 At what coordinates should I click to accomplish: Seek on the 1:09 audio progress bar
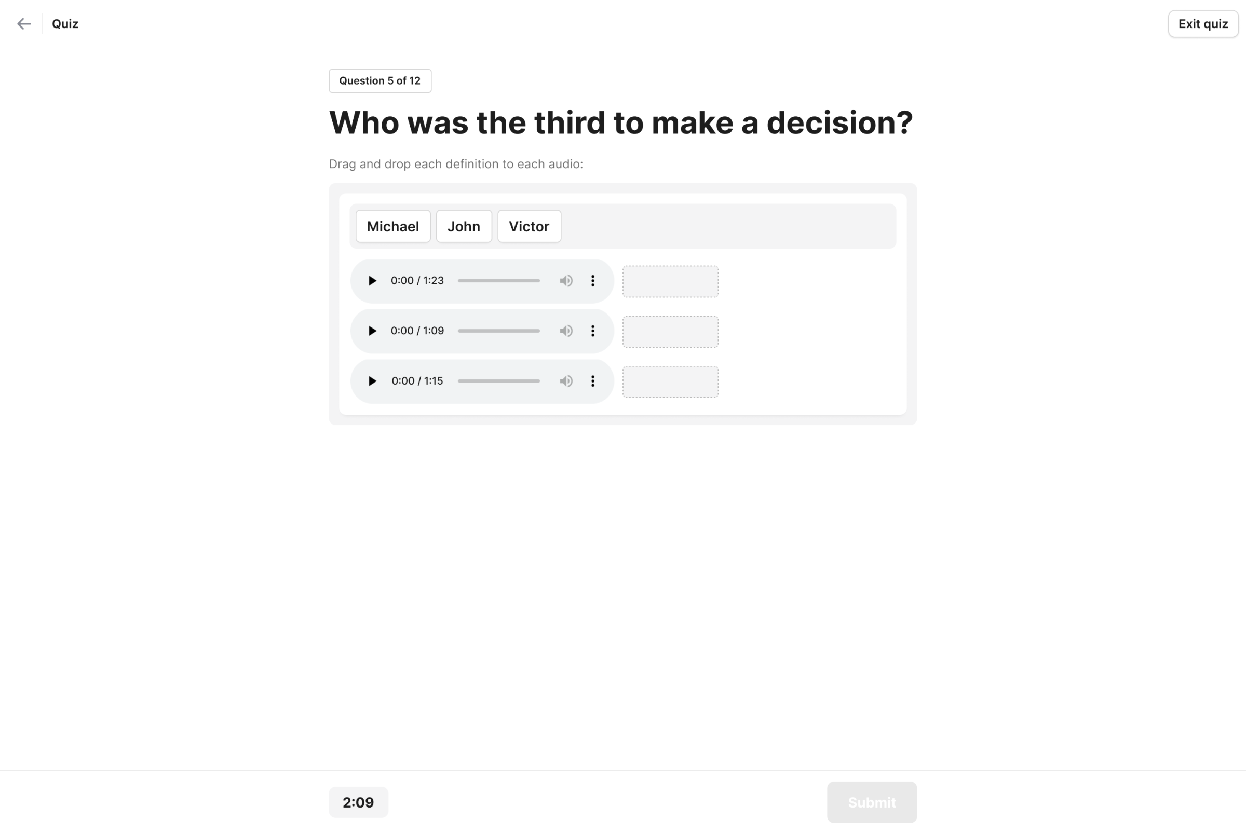pyautogui.click(x=498, y=331)
